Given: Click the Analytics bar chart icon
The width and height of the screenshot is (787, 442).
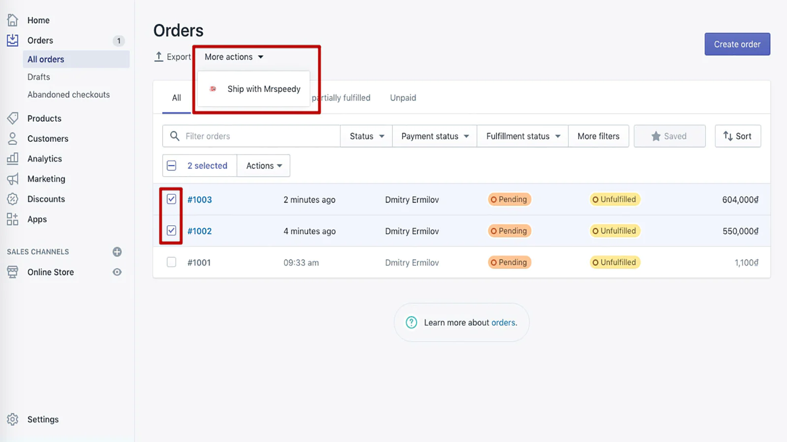Looking at the screenshot, I should [13, 159].
